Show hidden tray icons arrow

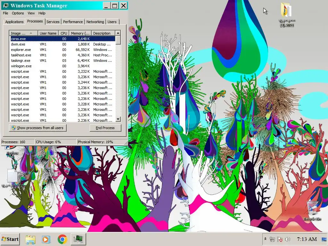(x=265, y=239)
